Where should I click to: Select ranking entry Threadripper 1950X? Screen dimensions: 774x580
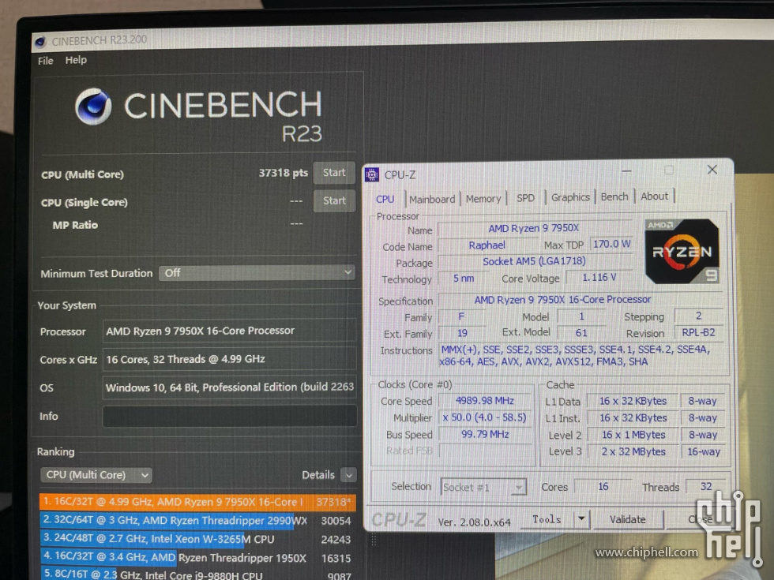(197, 558)
